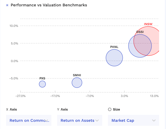Open the Return on Common X Axis dropdown
Screen dimensions: 166x129
coord(29,120)
